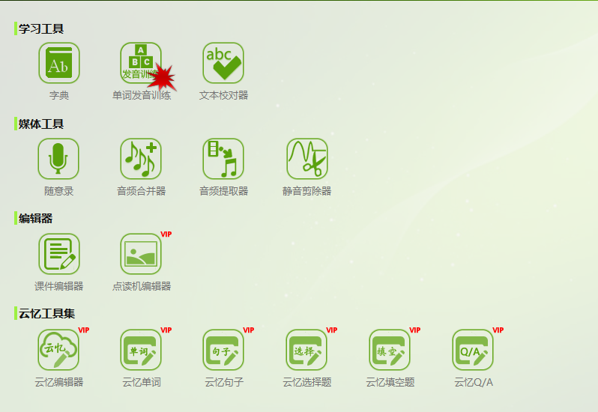The width and height of the screenshot is (598, 412).
Task: Open the 云忆Q/A tool icon
Action: point(473,350)
